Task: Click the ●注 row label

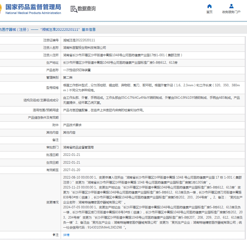Action: tap(56, 235)
